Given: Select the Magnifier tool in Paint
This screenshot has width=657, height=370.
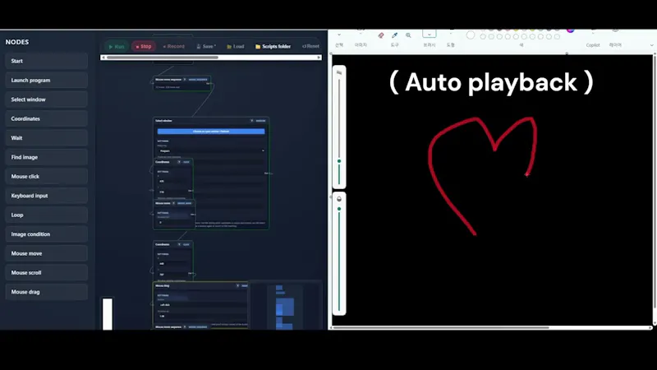Looking at the screenshot, I should 408,35.
